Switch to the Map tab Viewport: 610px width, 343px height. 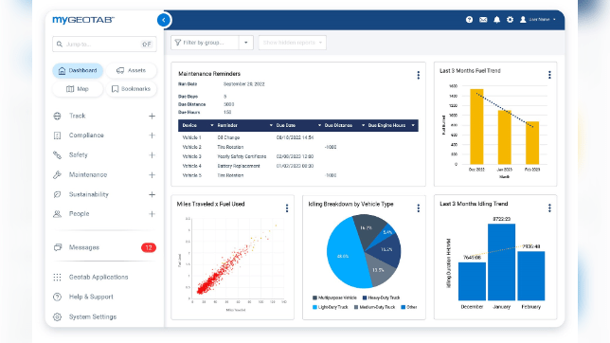tap(78, 89)
